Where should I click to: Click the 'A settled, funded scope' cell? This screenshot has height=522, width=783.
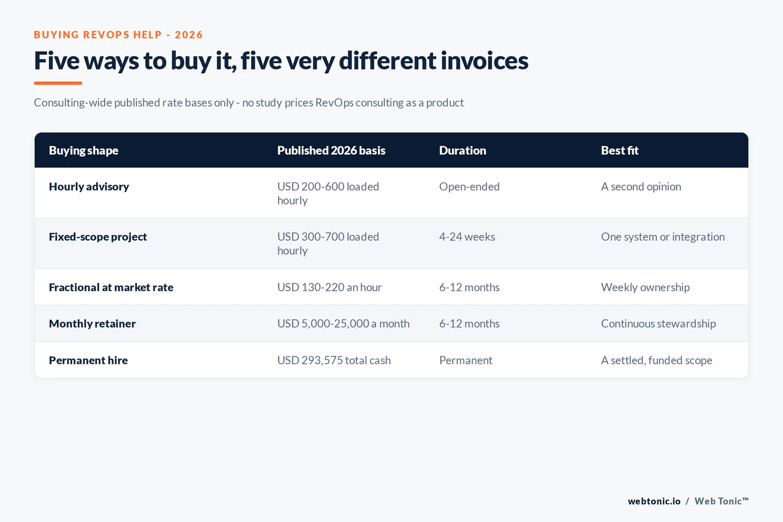657,361
